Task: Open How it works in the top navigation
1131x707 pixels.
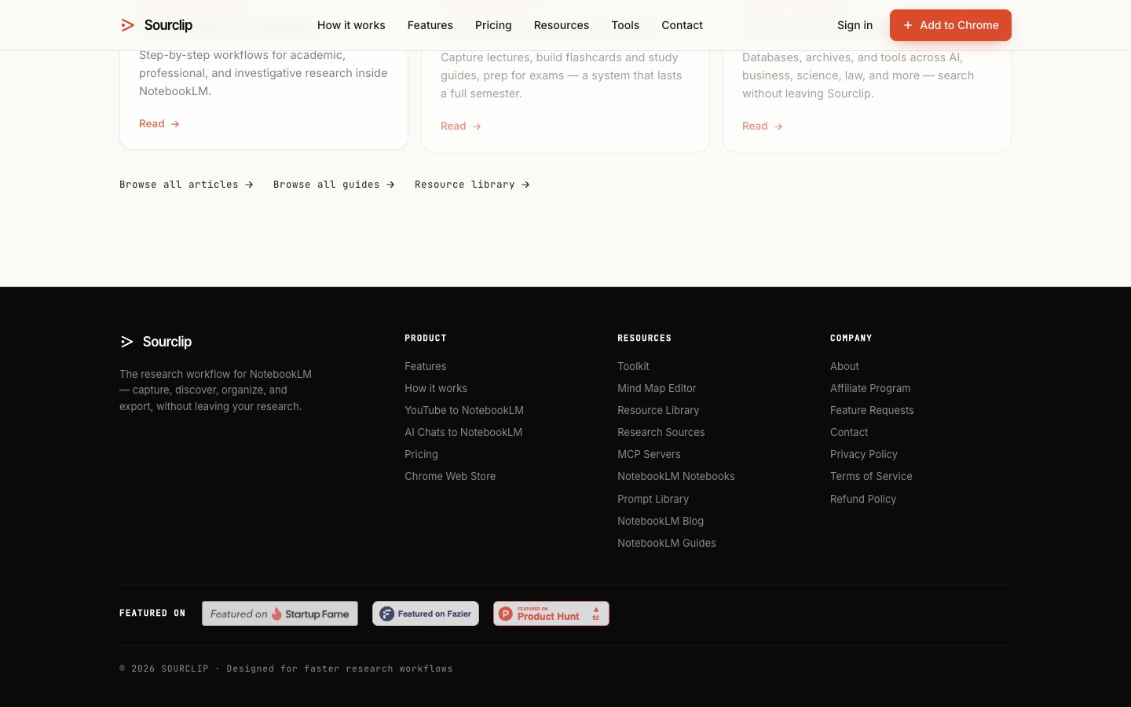Action: [351, 25]
